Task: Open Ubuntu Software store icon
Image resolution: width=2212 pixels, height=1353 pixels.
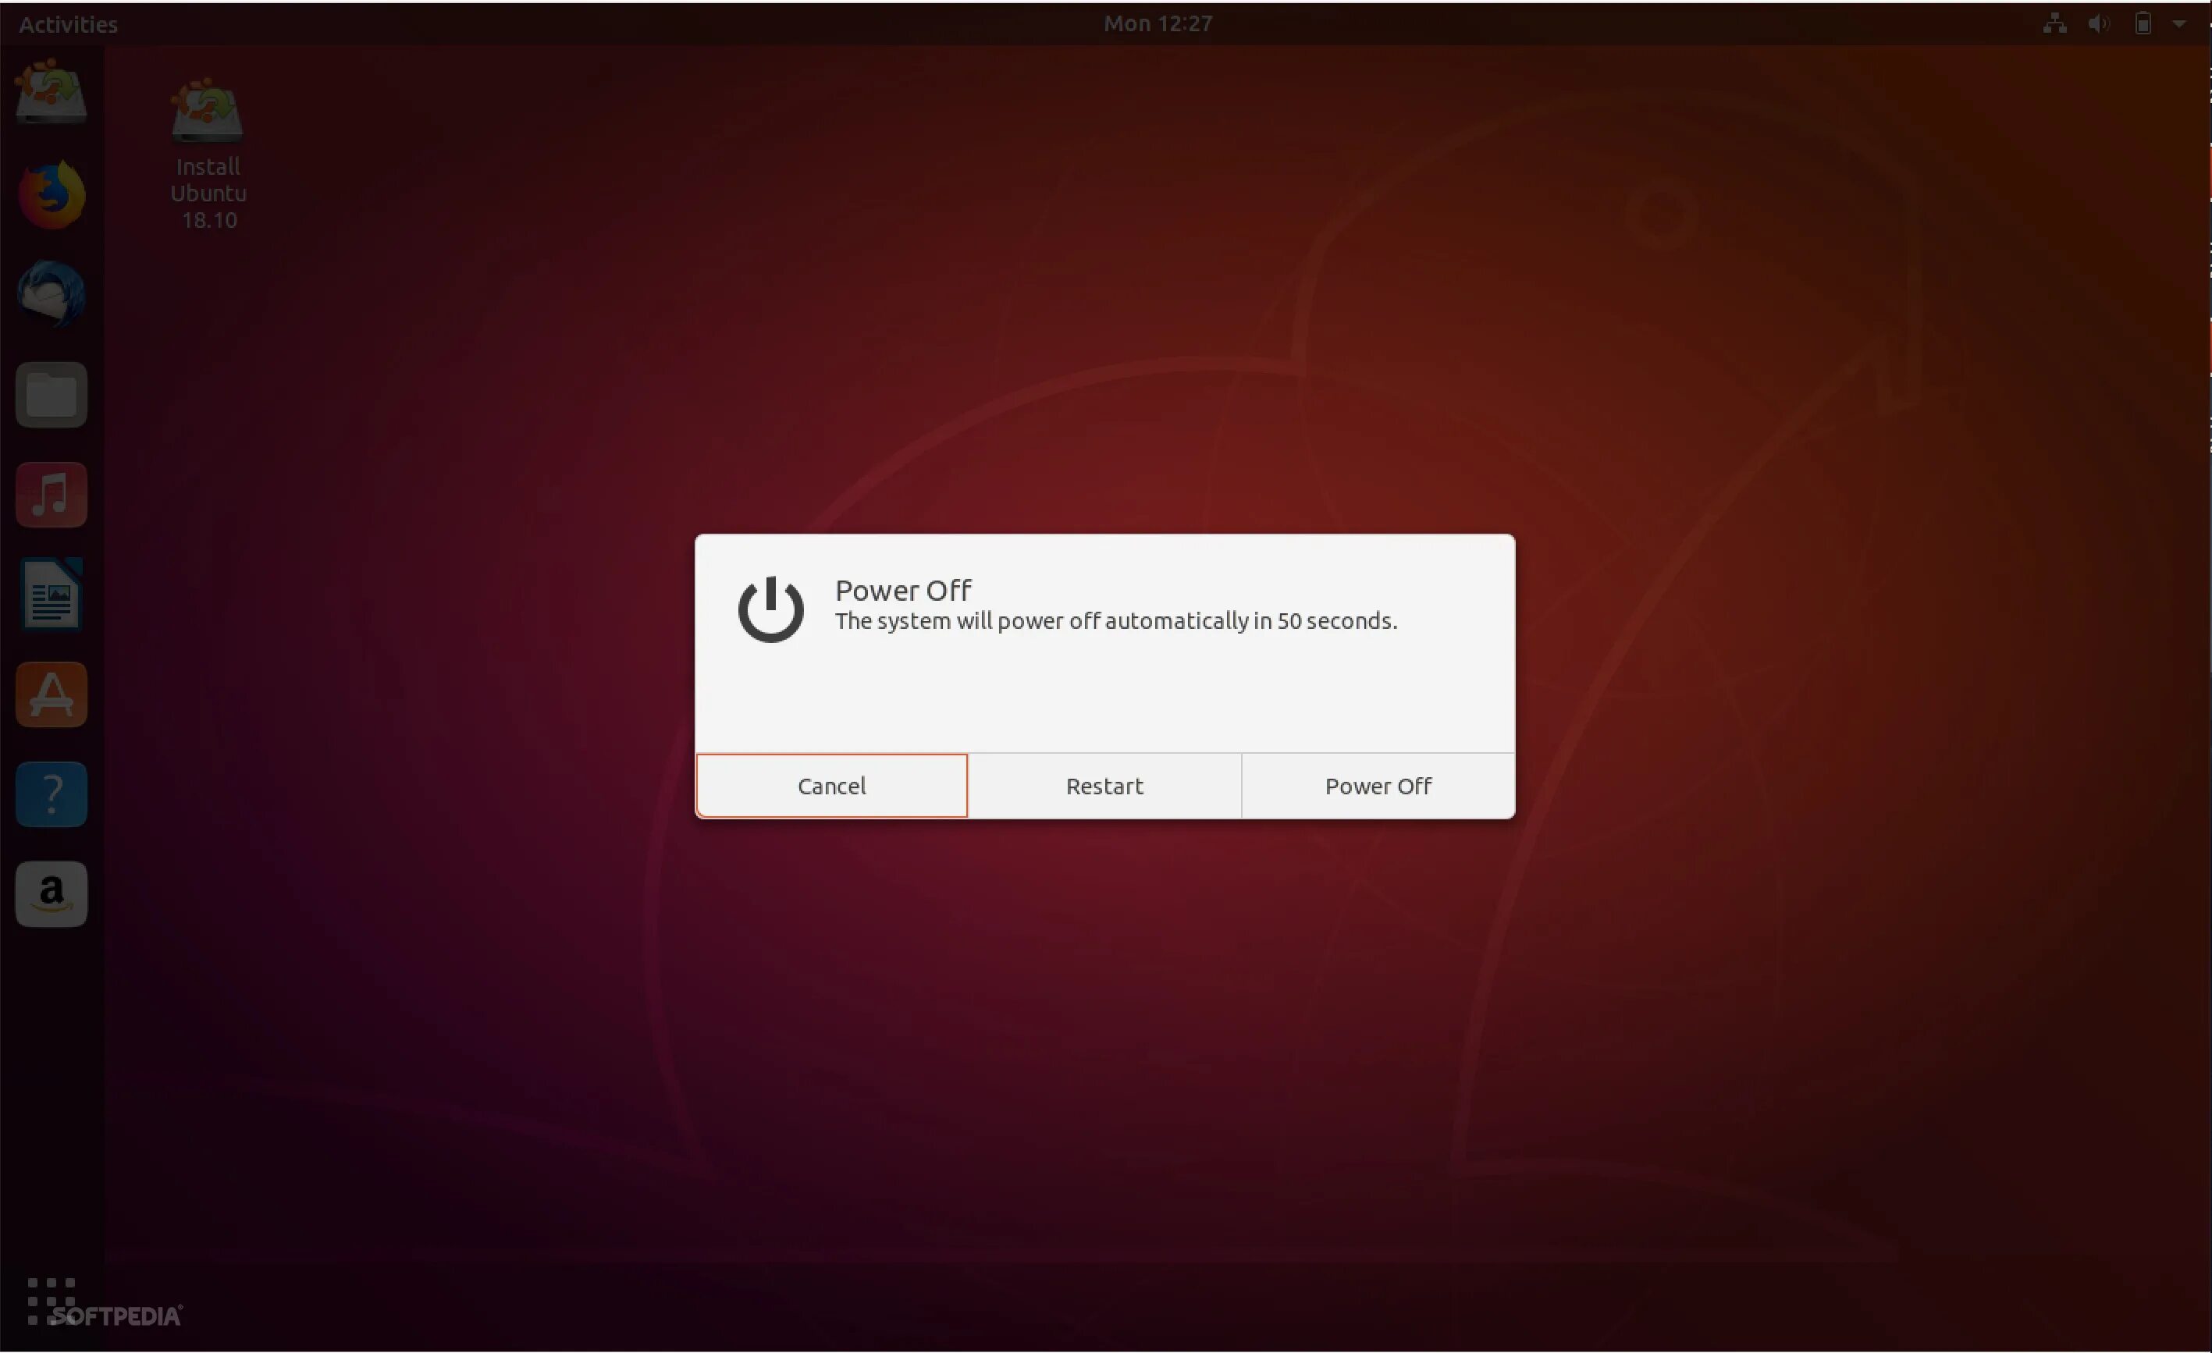Action: coord(52,694)
